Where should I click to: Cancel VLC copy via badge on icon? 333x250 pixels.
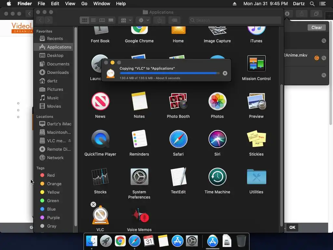click(93, 204)
